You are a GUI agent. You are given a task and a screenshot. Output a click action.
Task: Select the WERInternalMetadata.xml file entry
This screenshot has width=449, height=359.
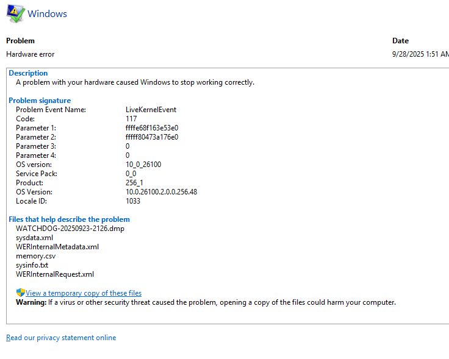coord(57,247)
